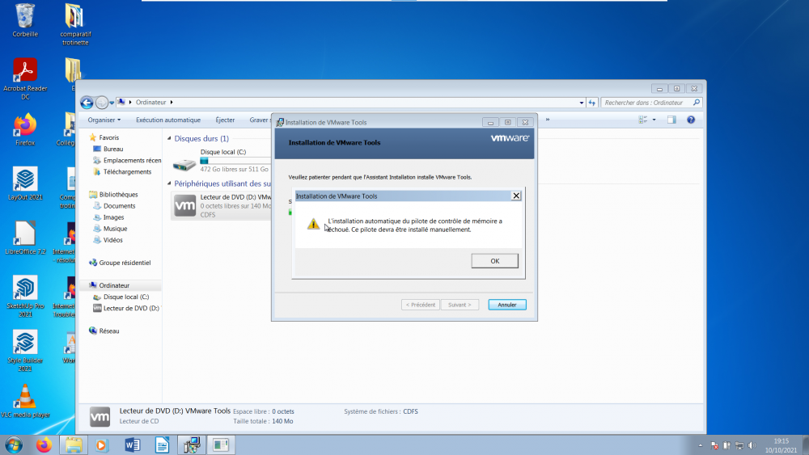
Task: Collapse the Périphériques group
Action: click(x=169, y=183)
